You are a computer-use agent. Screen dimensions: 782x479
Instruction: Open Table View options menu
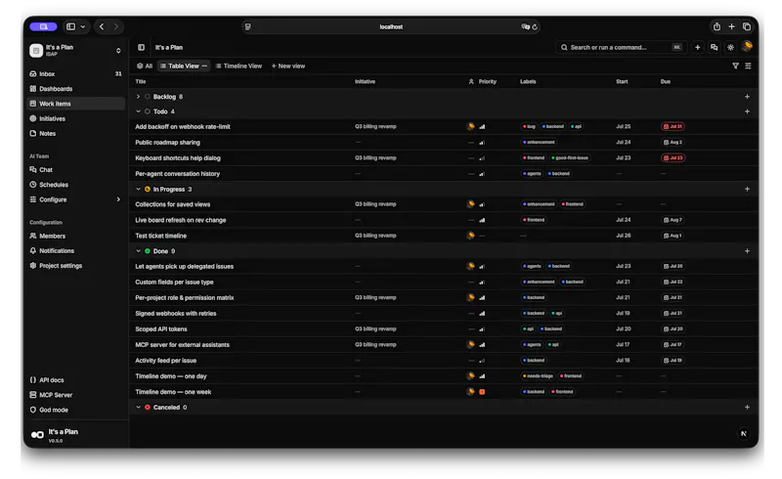204,65
